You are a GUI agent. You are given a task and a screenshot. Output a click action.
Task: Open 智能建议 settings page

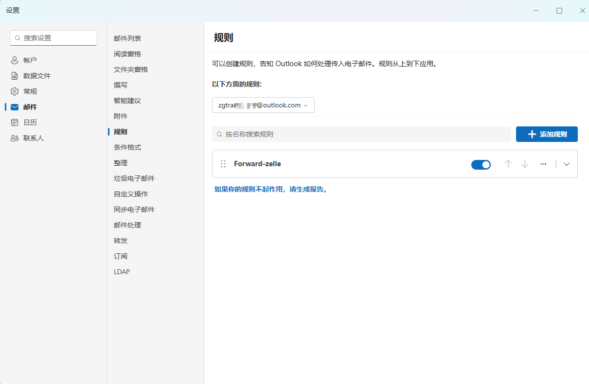pos(127,101)
